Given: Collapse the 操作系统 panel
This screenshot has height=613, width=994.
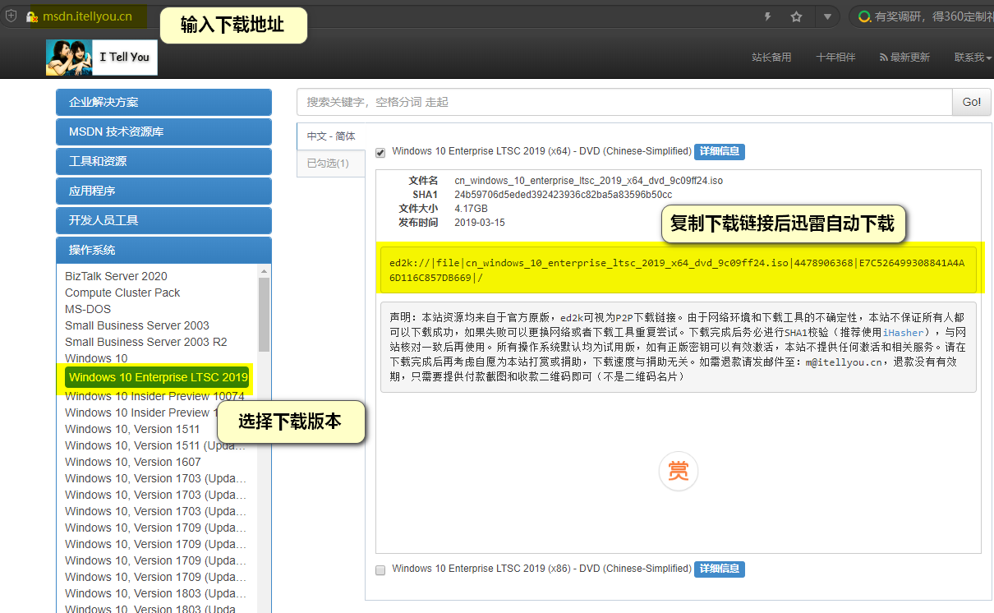Looking at the screenshot, I should (x=163, y=250).
